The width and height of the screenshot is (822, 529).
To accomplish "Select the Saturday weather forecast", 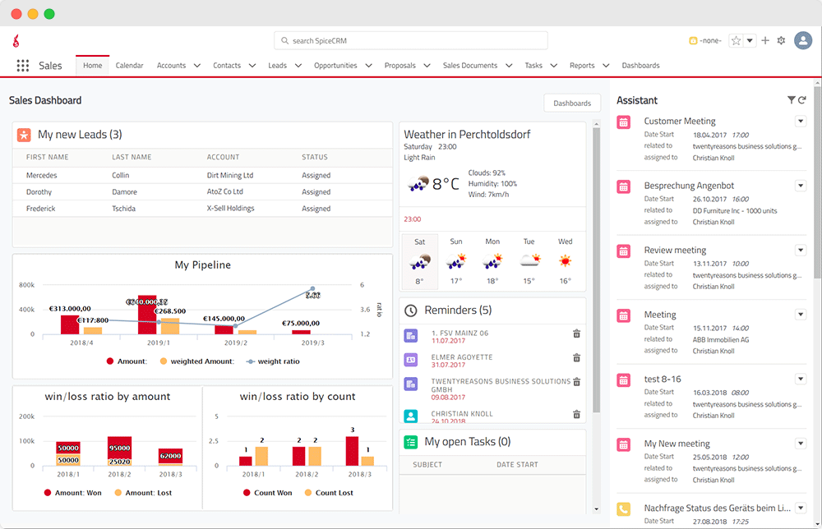I will point(420,261).
